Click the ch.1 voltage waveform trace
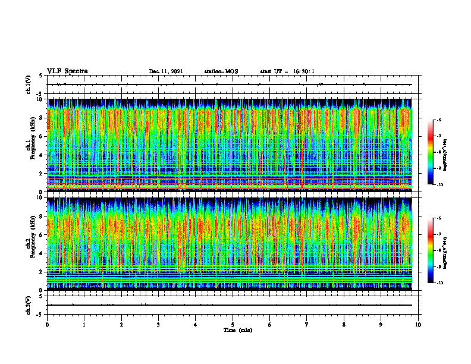 pyautogui.click(x=229, y=84)
